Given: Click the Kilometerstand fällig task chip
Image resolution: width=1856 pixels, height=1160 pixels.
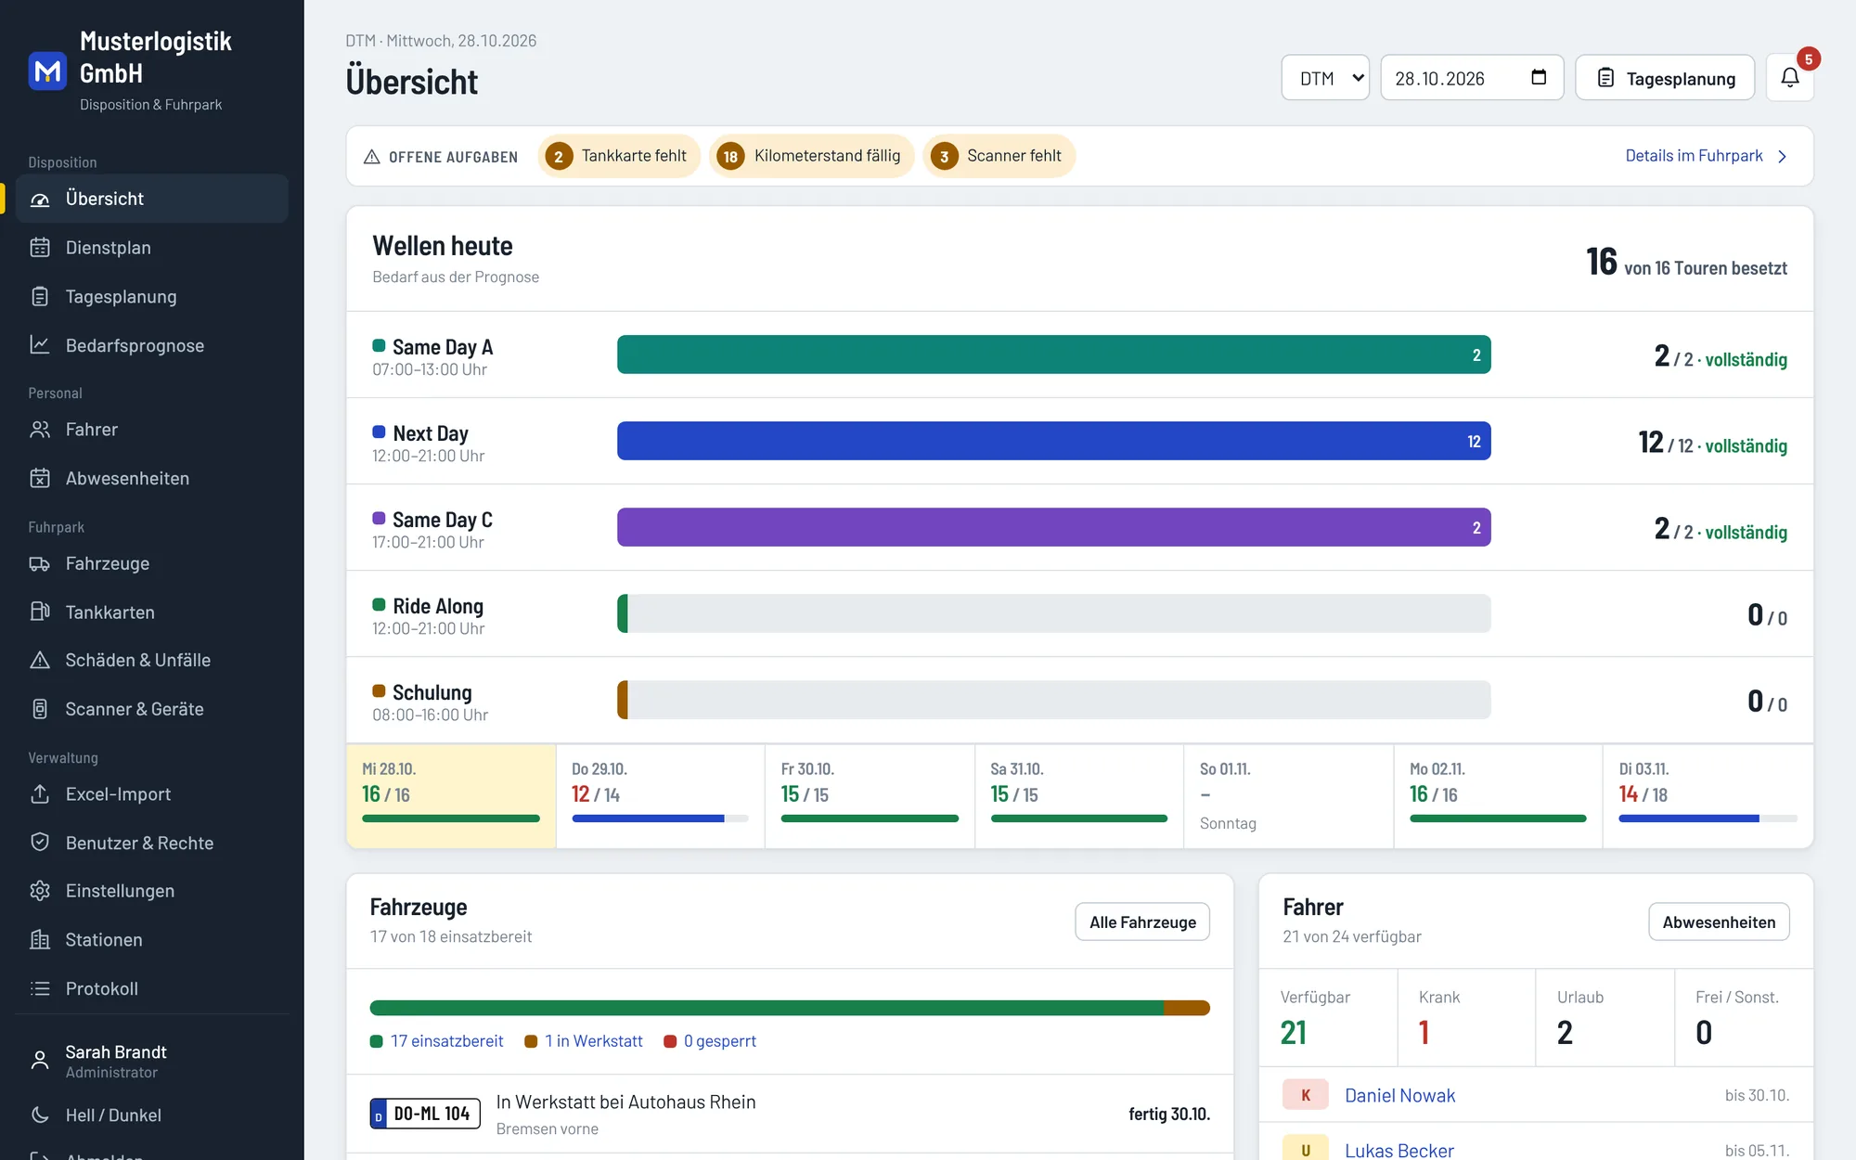Looking at the screenshot, I should coord(811,156).
